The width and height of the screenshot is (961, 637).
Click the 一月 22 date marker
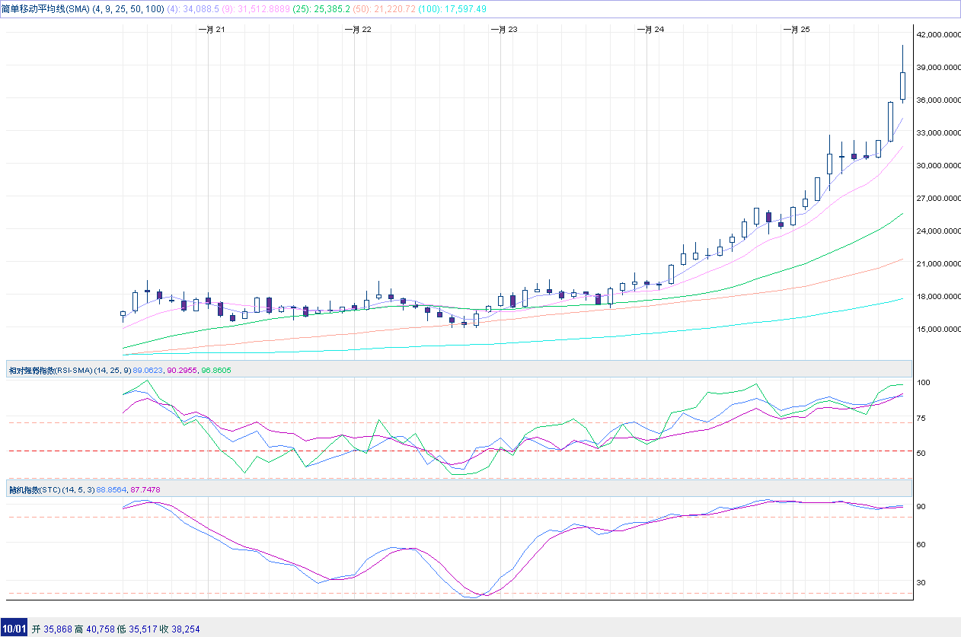tap(357, 30)
